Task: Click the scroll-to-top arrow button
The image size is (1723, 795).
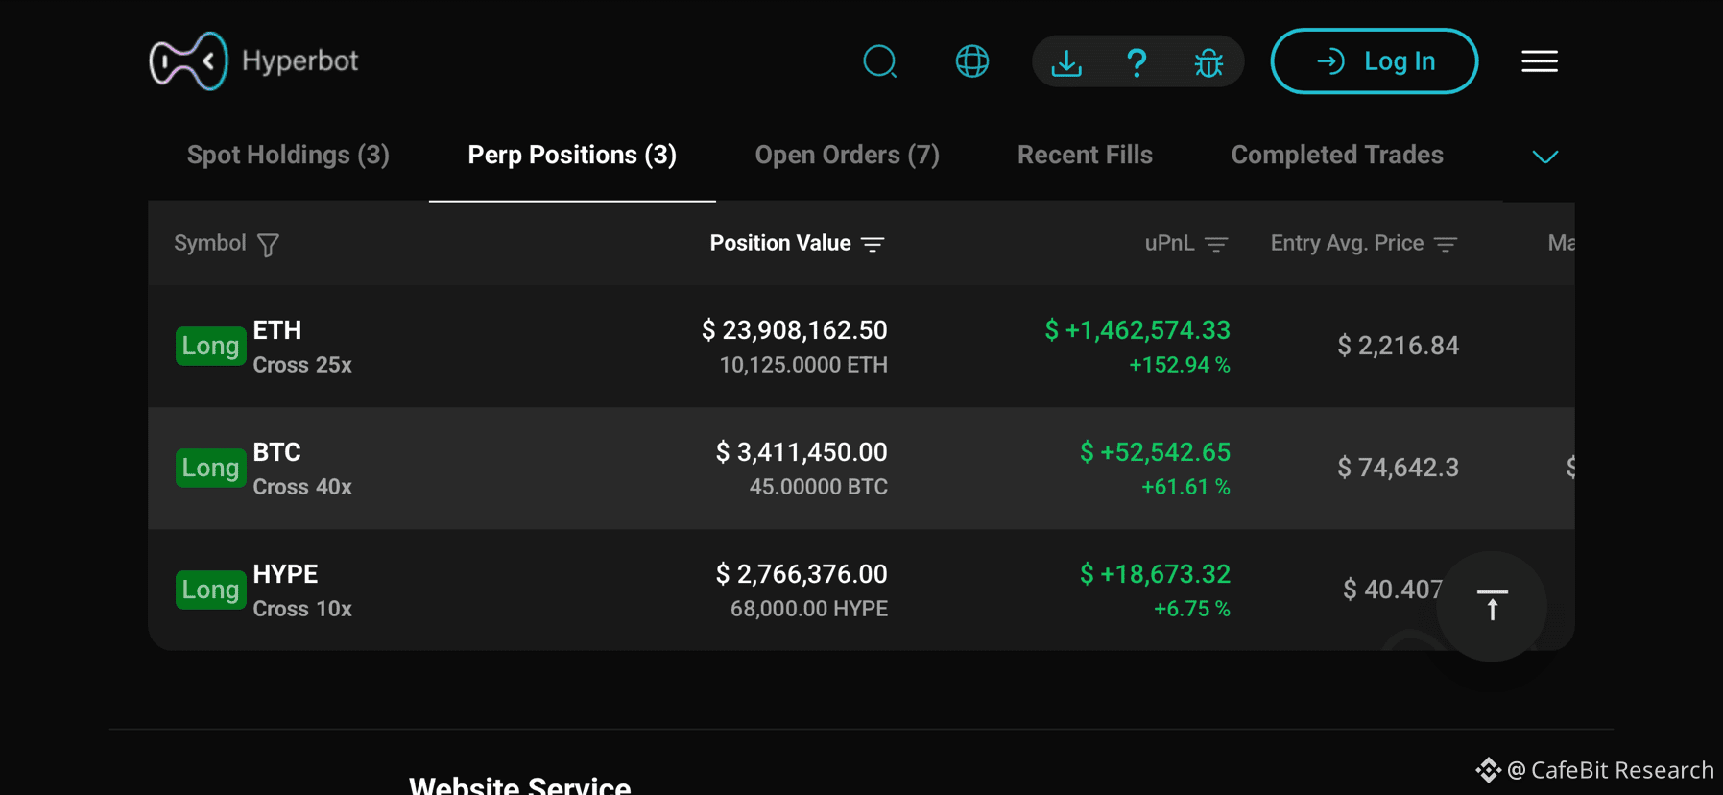Action: pyautogui.click(x=1492, y=606)
